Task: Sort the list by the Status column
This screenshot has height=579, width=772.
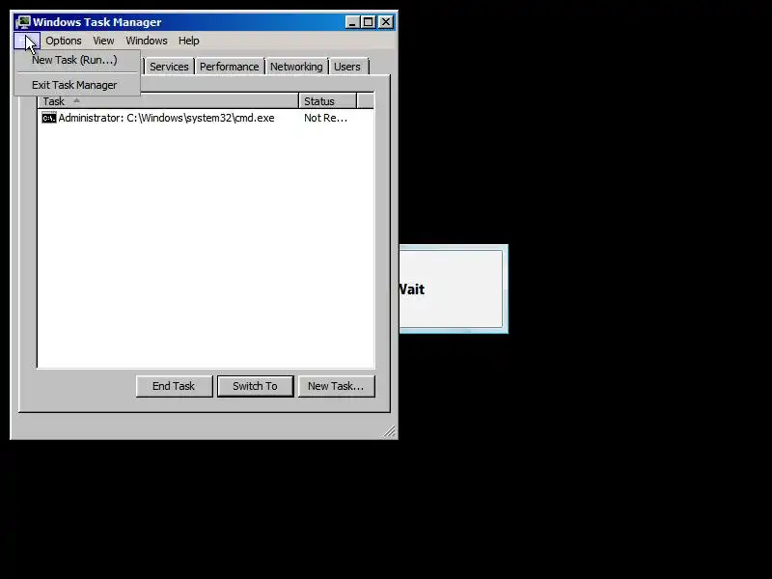Action: pos(327,101)
